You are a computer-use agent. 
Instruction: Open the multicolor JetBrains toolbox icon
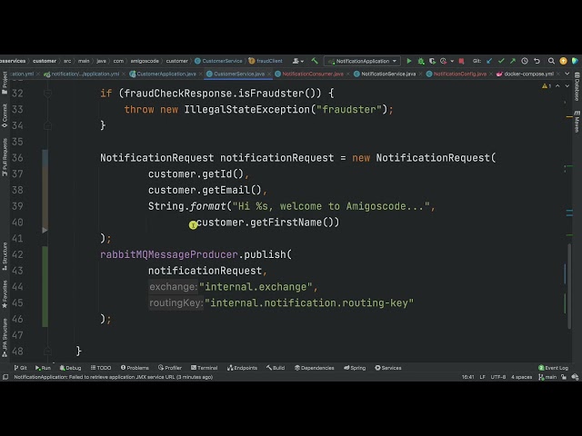[x=575, y=61]
